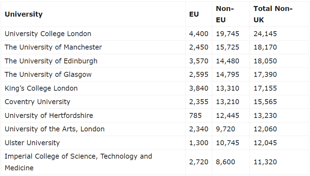Select the 19,745 Non-EU value

click(227, 34)
